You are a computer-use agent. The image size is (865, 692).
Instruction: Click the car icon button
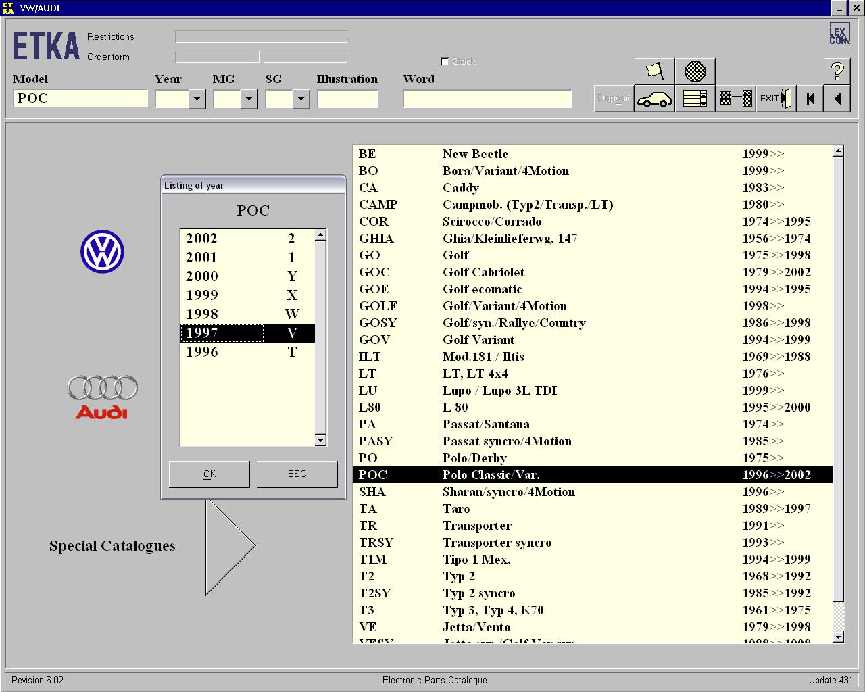tap(654, 99)
